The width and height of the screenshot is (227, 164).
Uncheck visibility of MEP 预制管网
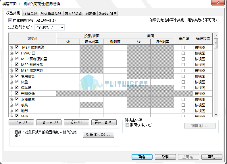click(17, 70)
